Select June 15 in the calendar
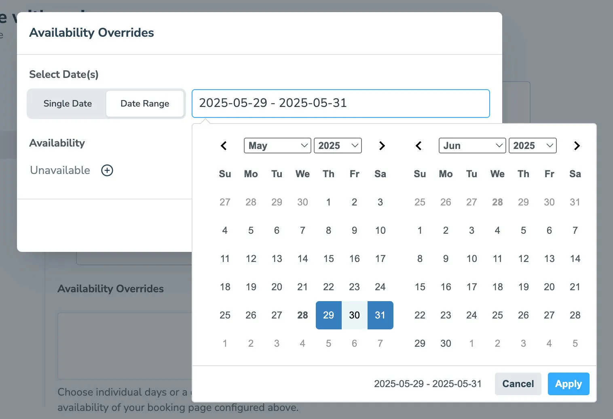The height and width of the screenshot is (419, 613). (x=420, y=287)
